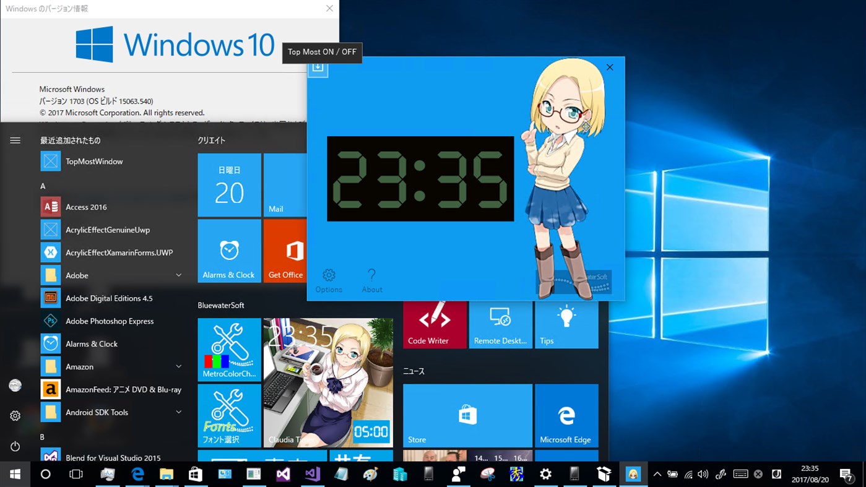Viewport: 866px width, 487px height.
Task: Click the 'A' section header for alphabet jump
Action: 42,186
